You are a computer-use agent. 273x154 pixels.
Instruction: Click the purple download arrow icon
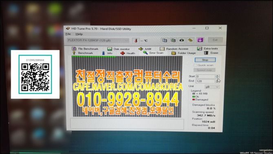click(x=200, y=40)
